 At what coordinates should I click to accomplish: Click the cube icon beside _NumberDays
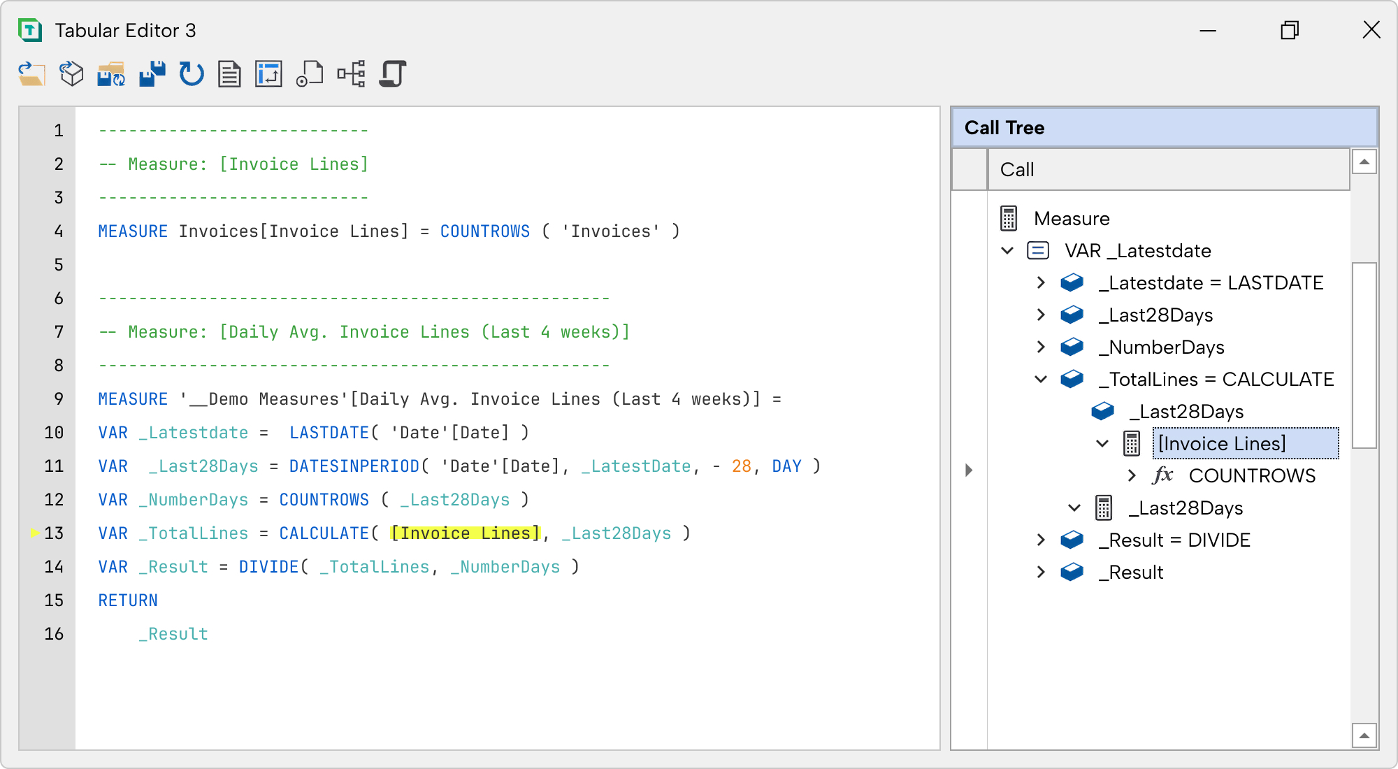1072,347
